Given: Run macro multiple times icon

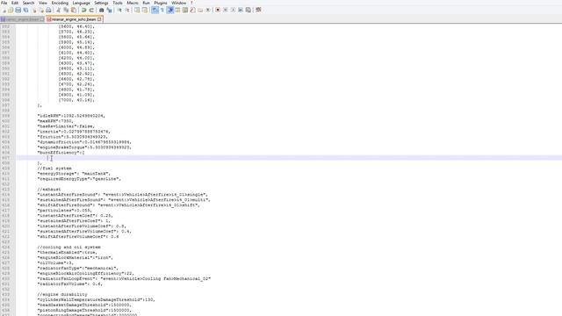Looking at the screenshot, I should pos(241,10).
